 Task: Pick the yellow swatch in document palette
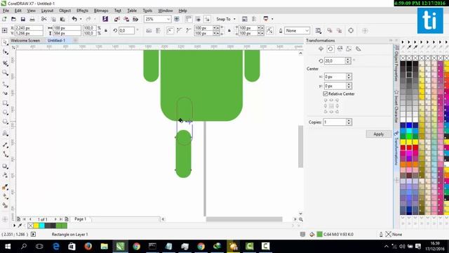click(36, 226)
